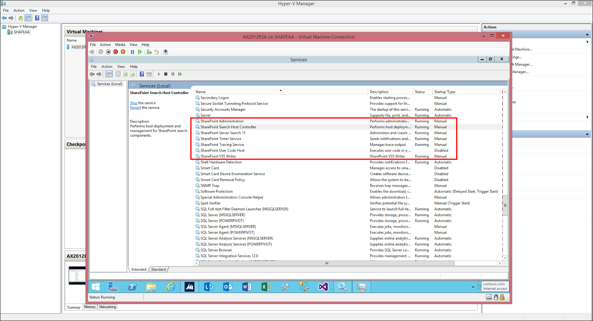Refresh the Services list
593x321 pixels.
125,74
